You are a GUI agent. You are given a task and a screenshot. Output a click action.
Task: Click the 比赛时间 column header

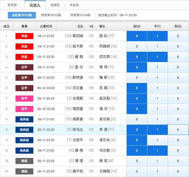pos(46,26)
